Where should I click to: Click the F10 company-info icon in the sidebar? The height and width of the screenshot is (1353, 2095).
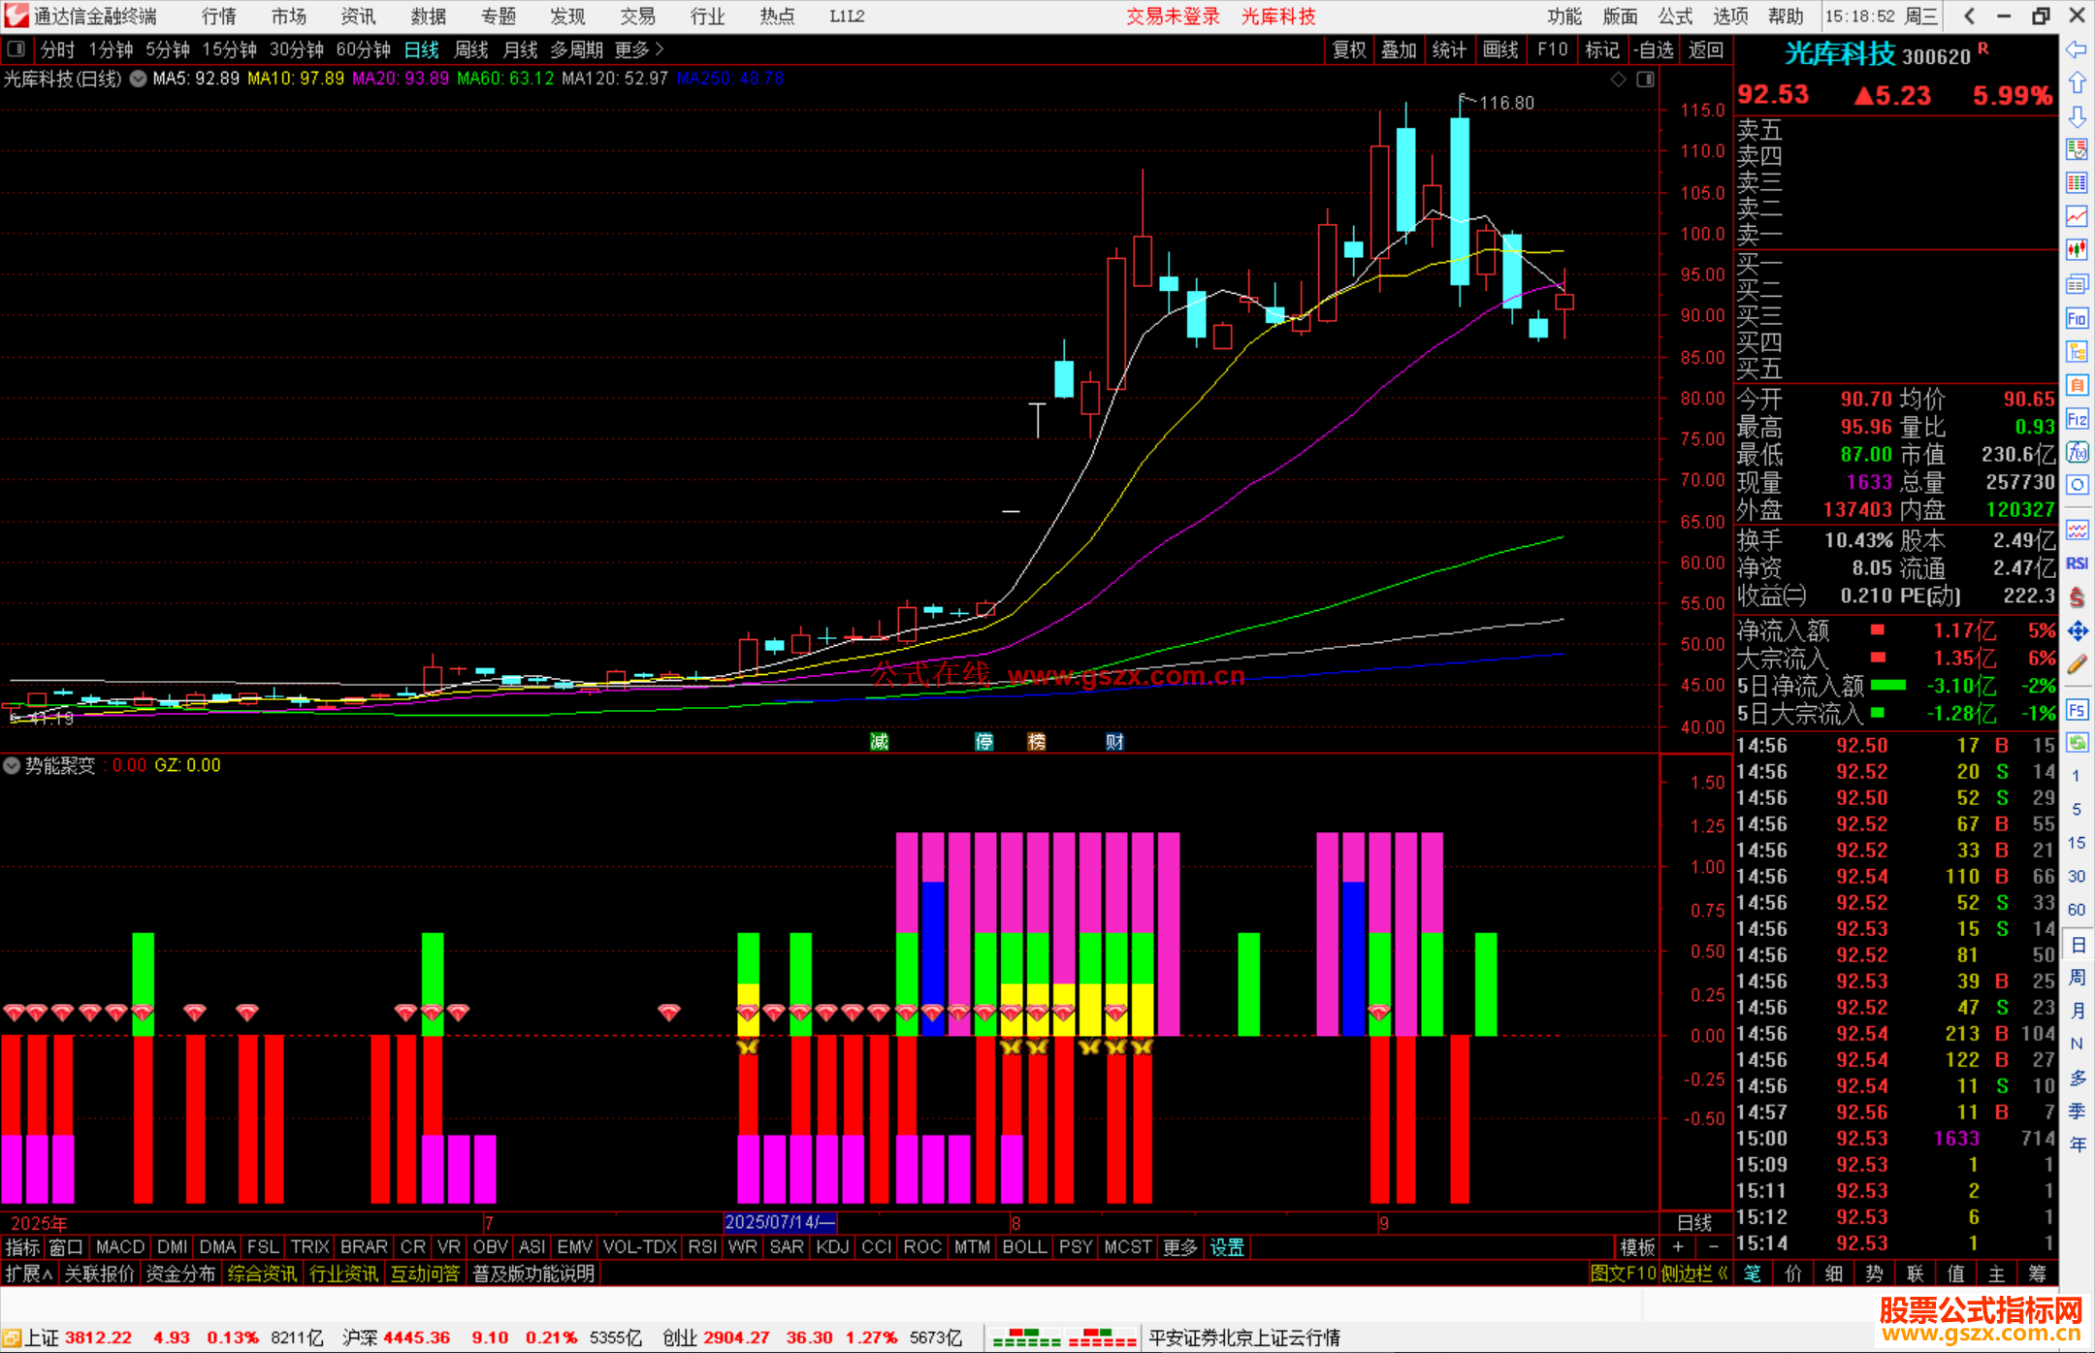tap(2077, 318)
